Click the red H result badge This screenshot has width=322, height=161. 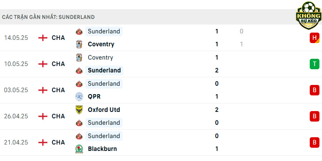314,38
